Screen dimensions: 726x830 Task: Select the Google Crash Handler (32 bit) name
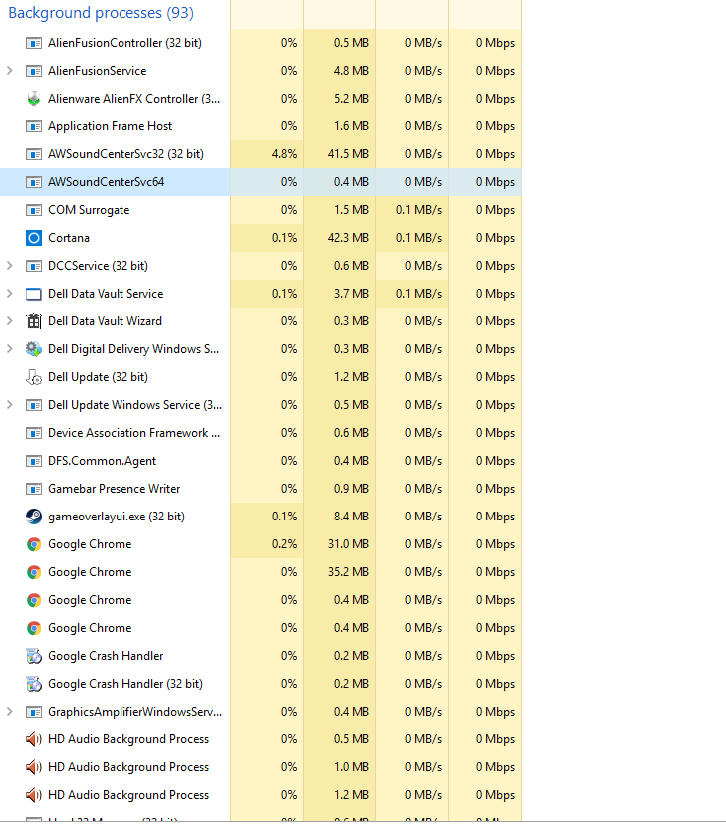[125, 684]
